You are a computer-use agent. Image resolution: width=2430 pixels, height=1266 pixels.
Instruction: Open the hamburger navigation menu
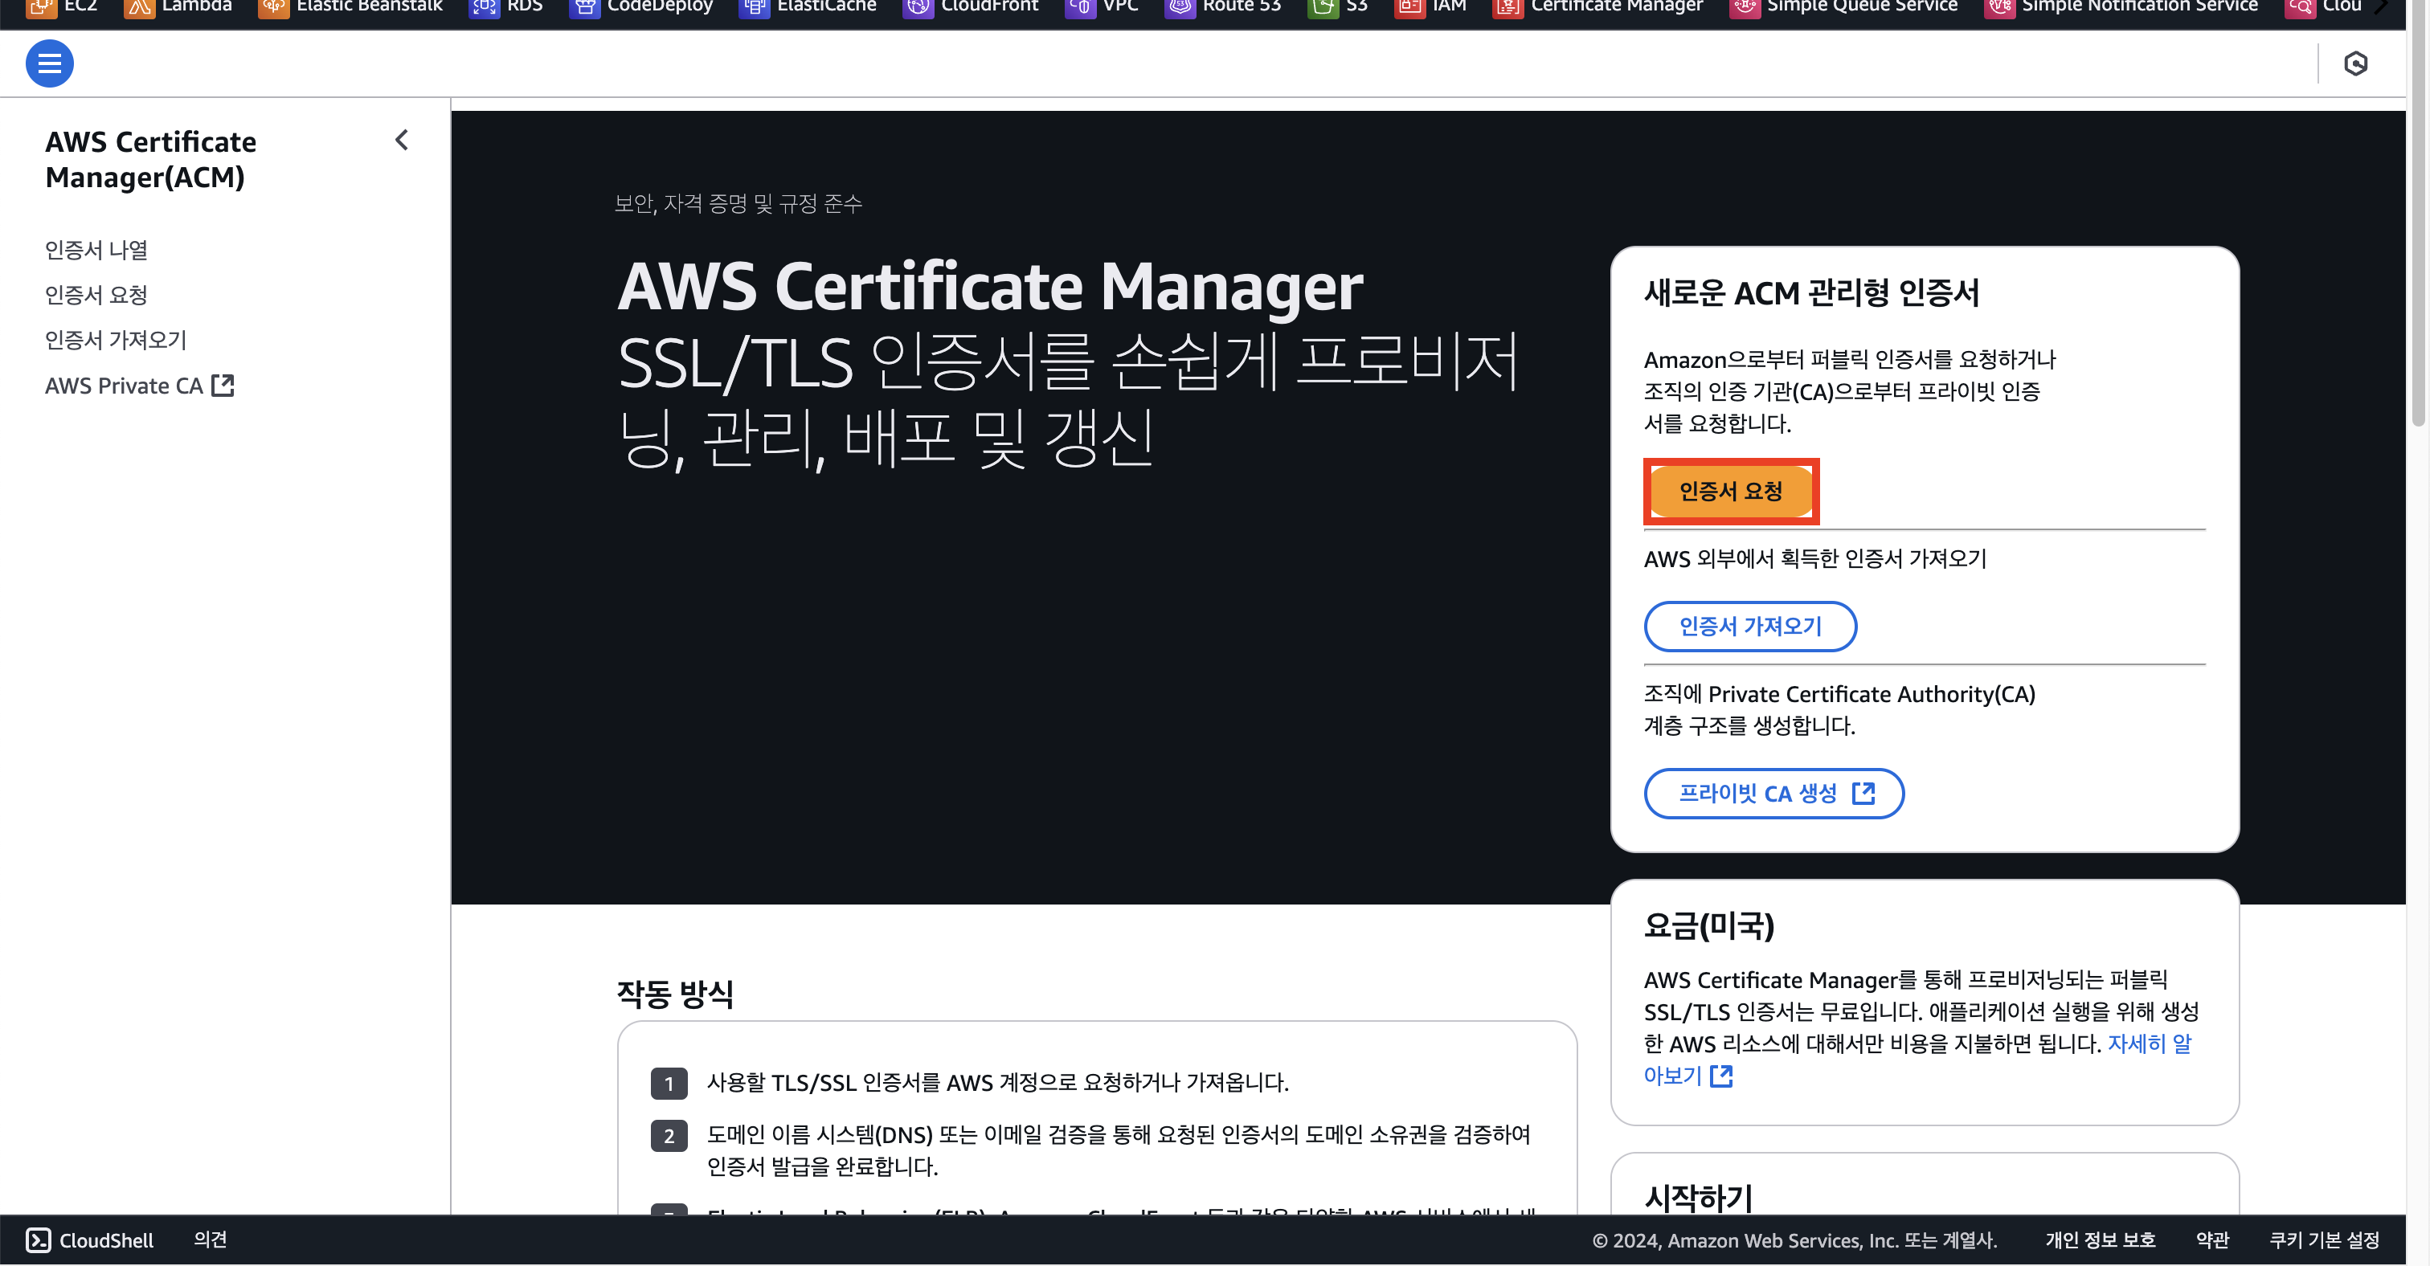(49, 63)
